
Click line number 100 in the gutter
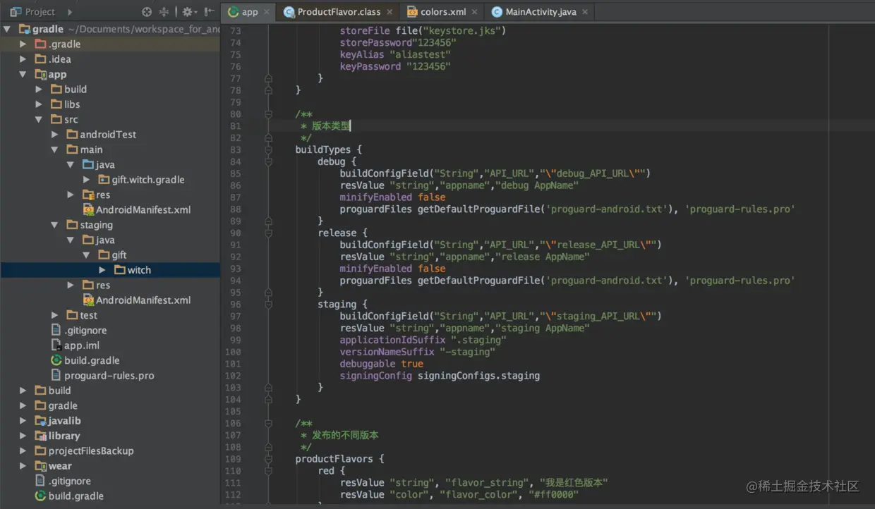pyautogui.click(x=232, y=352)
